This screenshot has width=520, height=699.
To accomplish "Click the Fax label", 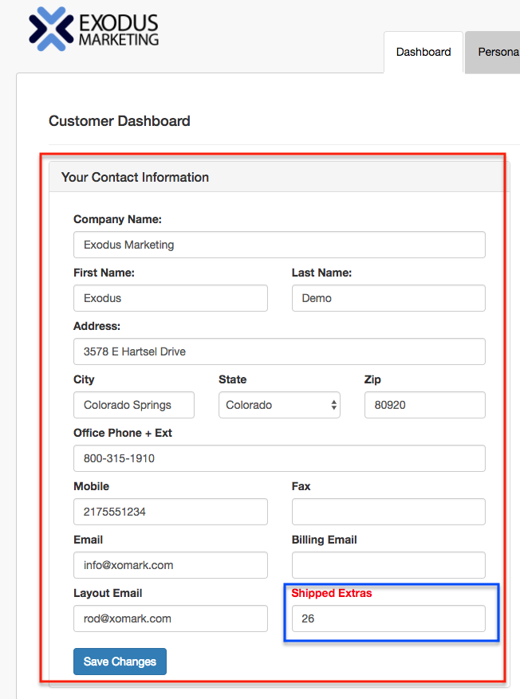I will pyautogui.click(x=301, y=486).
